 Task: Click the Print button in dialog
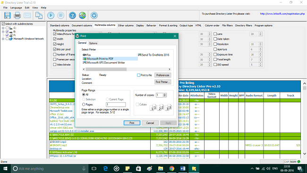pyautogui.click(x=132, y=123)
